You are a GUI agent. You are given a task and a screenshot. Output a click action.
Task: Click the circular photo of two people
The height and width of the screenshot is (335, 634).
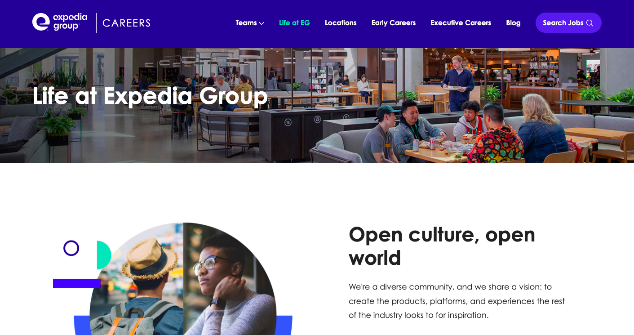183,279
